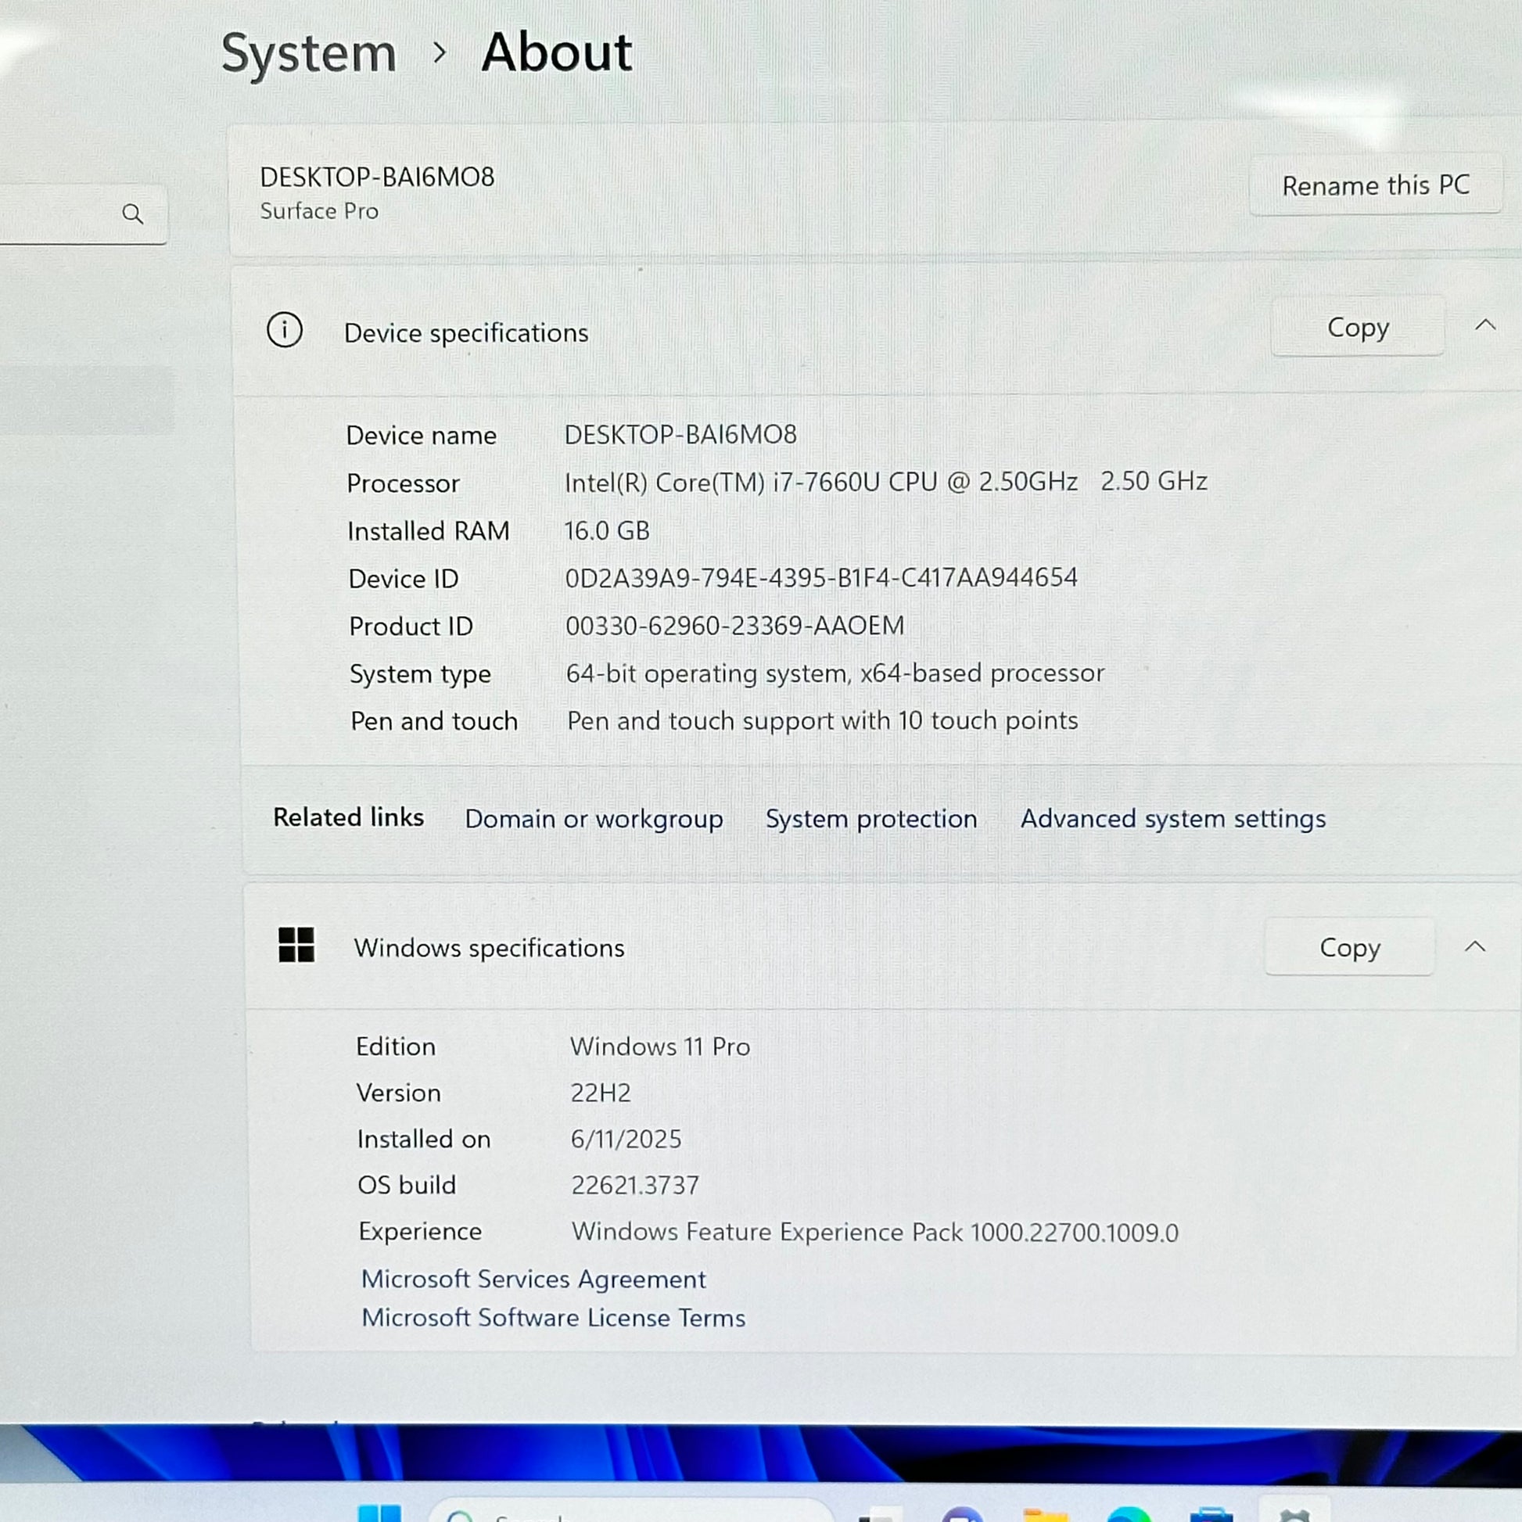The height and width of the screenshot is (1522, 1522).
Task: Select the Windows Feature Experience Pack value
Action: (x=875, y=1232)
